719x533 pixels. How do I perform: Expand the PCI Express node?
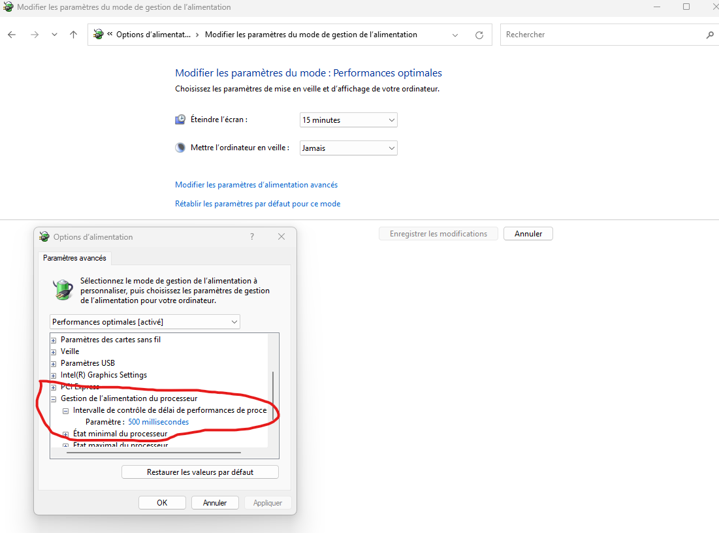[54, 387]
